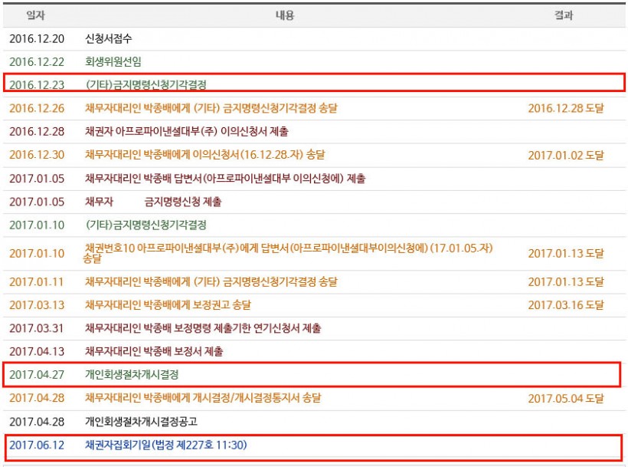This screenshot has width=628, height=467.
Task: Select the date 2017.01.11
Action: tap(37, 281)
